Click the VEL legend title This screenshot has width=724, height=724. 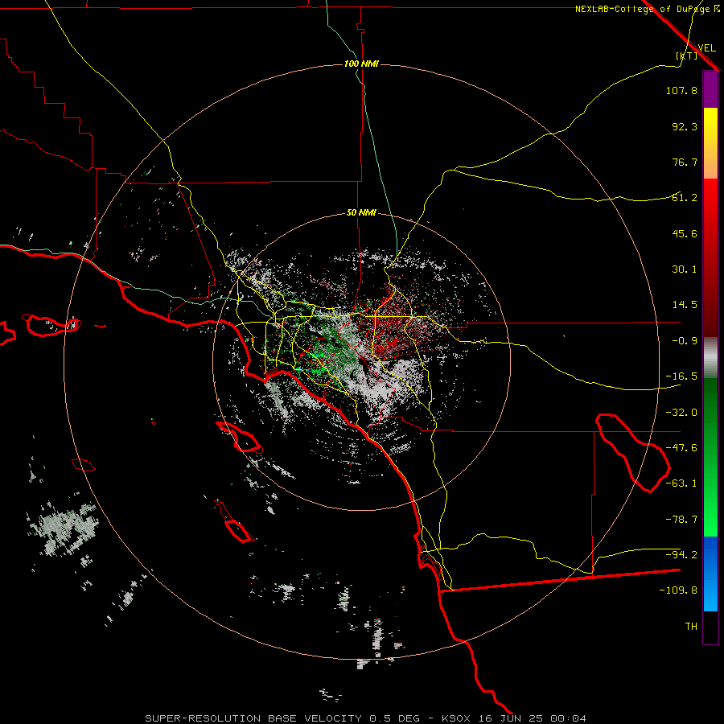(707, 48)
